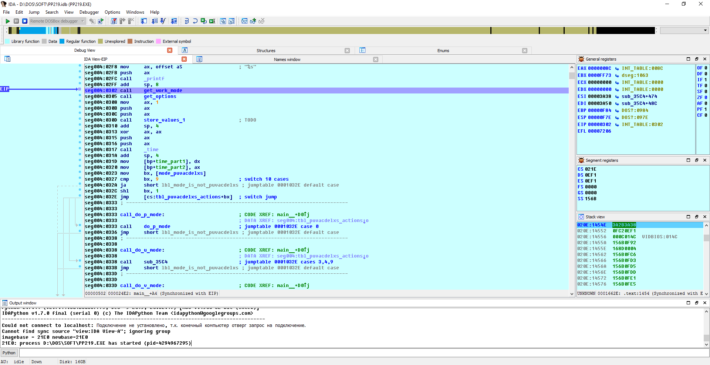Pause the debugged process
The height and width of the screenshot is (365, 710).
16,21
